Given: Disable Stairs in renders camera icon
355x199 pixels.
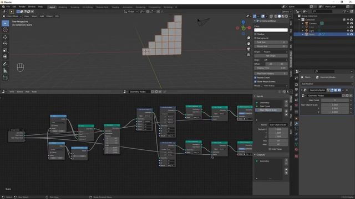Looking at the screenshot, I should [352, 34].
